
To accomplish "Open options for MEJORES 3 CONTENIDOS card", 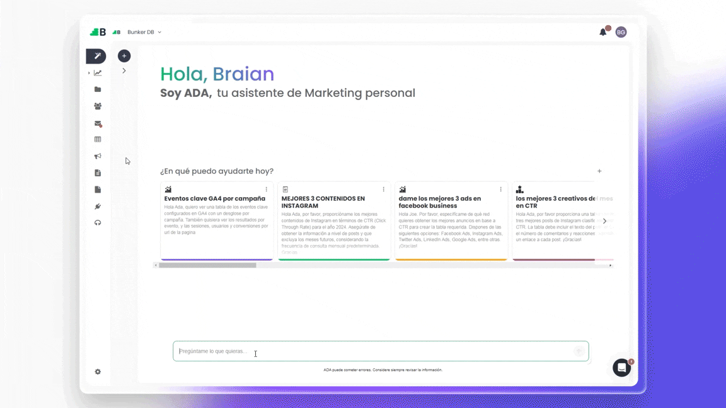I will click(x=383, y=189).
